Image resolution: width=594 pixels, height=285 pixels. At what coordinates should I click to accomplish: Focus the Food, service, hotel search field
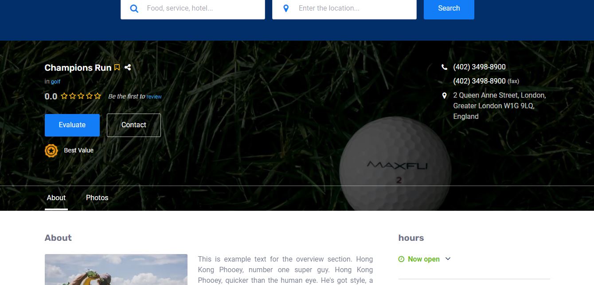(x=202, y=8)
